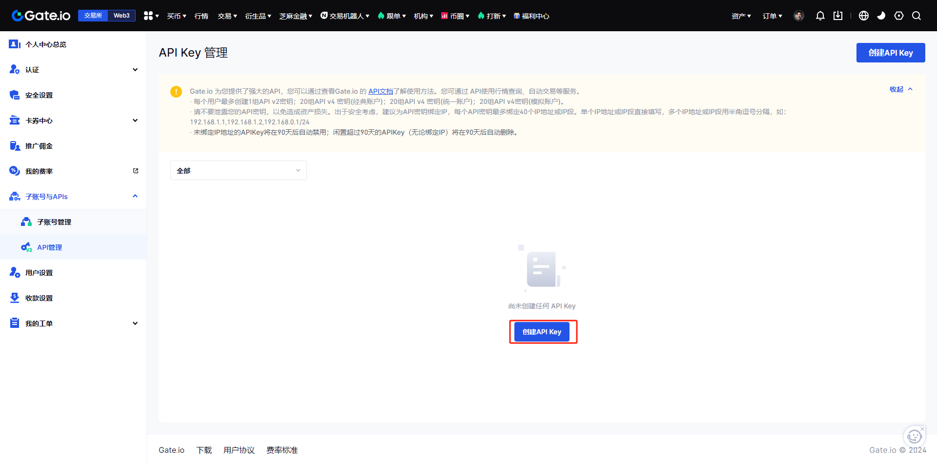This screenshot has height=465, width=937.
Task: Open the app grid menu icon
Action: (148, 16)
